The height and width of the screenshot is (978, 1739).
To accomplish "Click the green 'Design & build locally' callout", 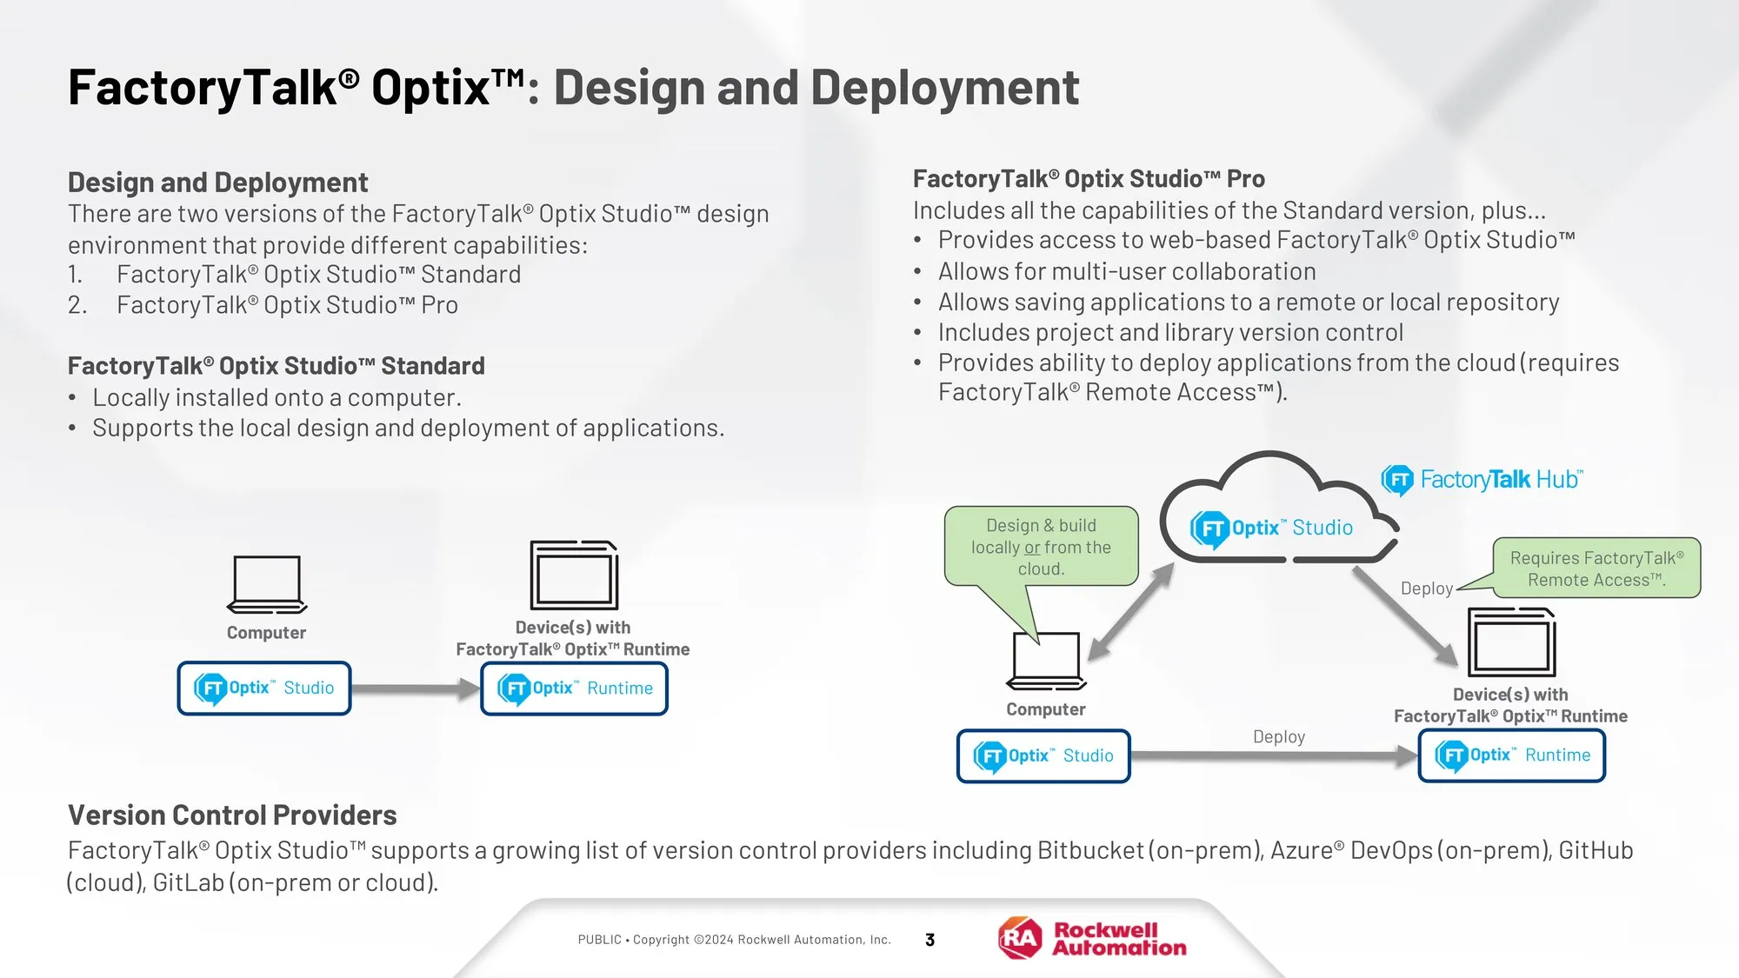I will click(x=1041, y=547).
